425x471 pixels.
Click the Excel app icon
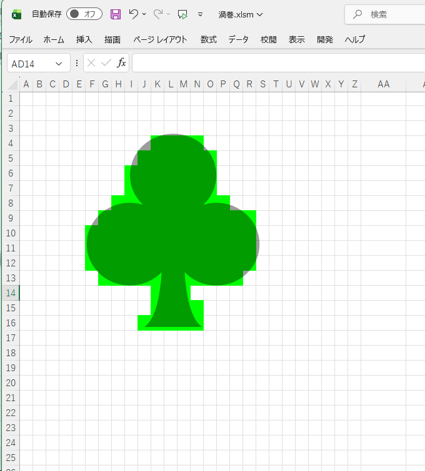pyautogui.click(x=17, y=14)
